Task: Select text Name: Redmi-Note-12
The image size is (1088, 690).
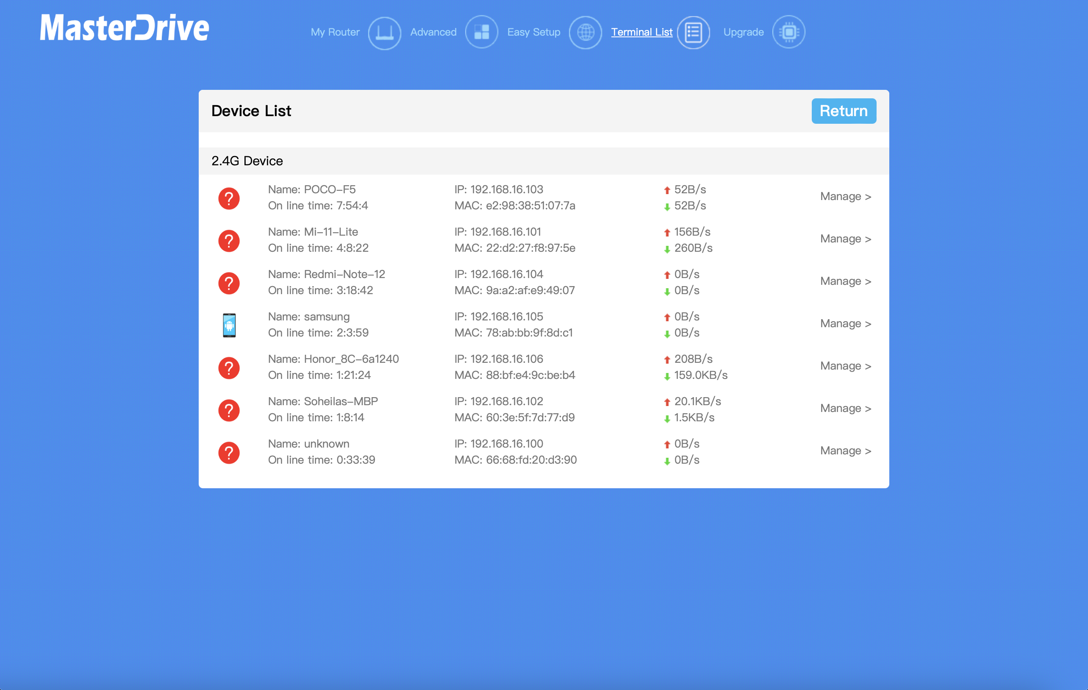Action: [326, 274]
